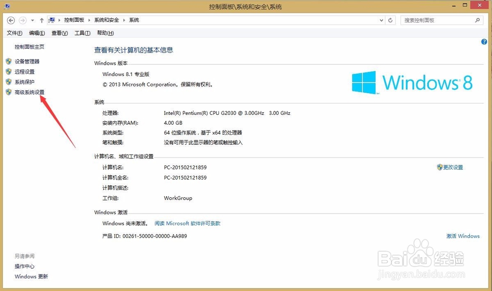The image size is (492, 291).
Task: Select RAM value 4.00 GB
Action: coord(173,123)
